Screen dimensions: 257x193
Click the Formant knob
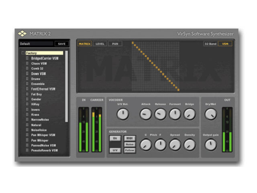coord(175,114)
